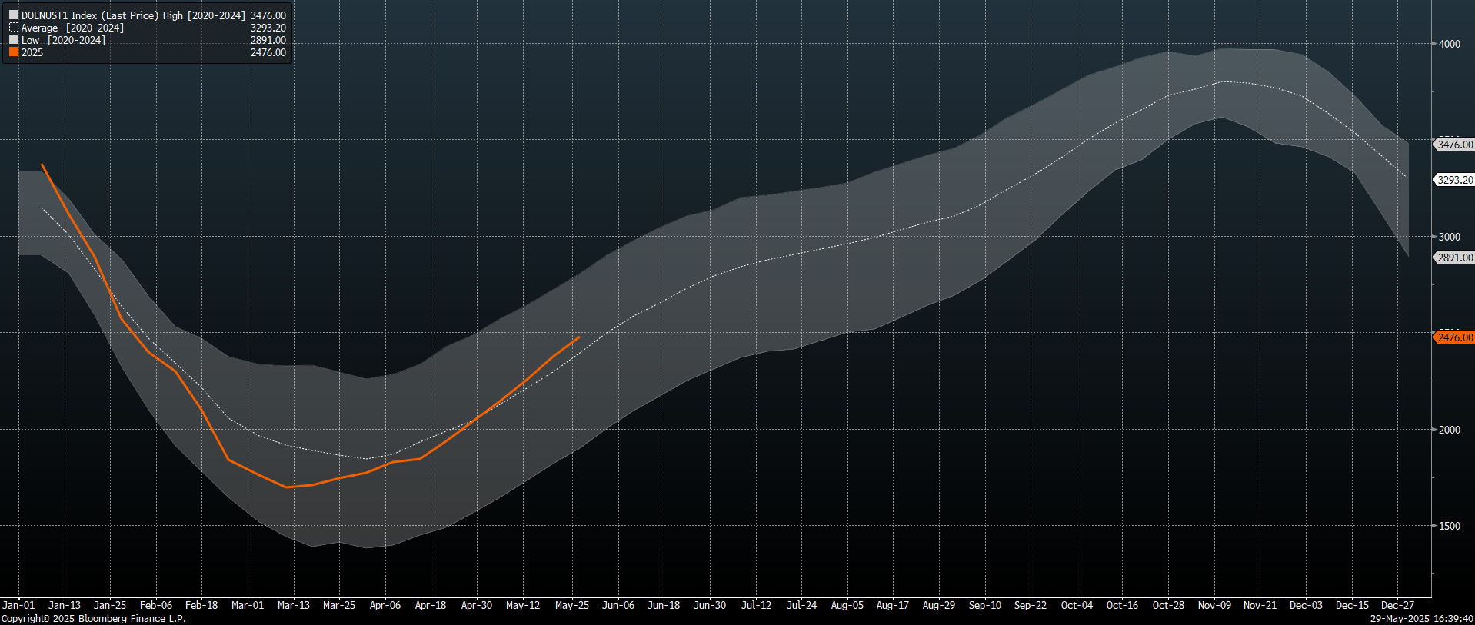Click the High 2020-2024 legend color swatch
Screen dimensions: 1475x625
coord(14,15)
